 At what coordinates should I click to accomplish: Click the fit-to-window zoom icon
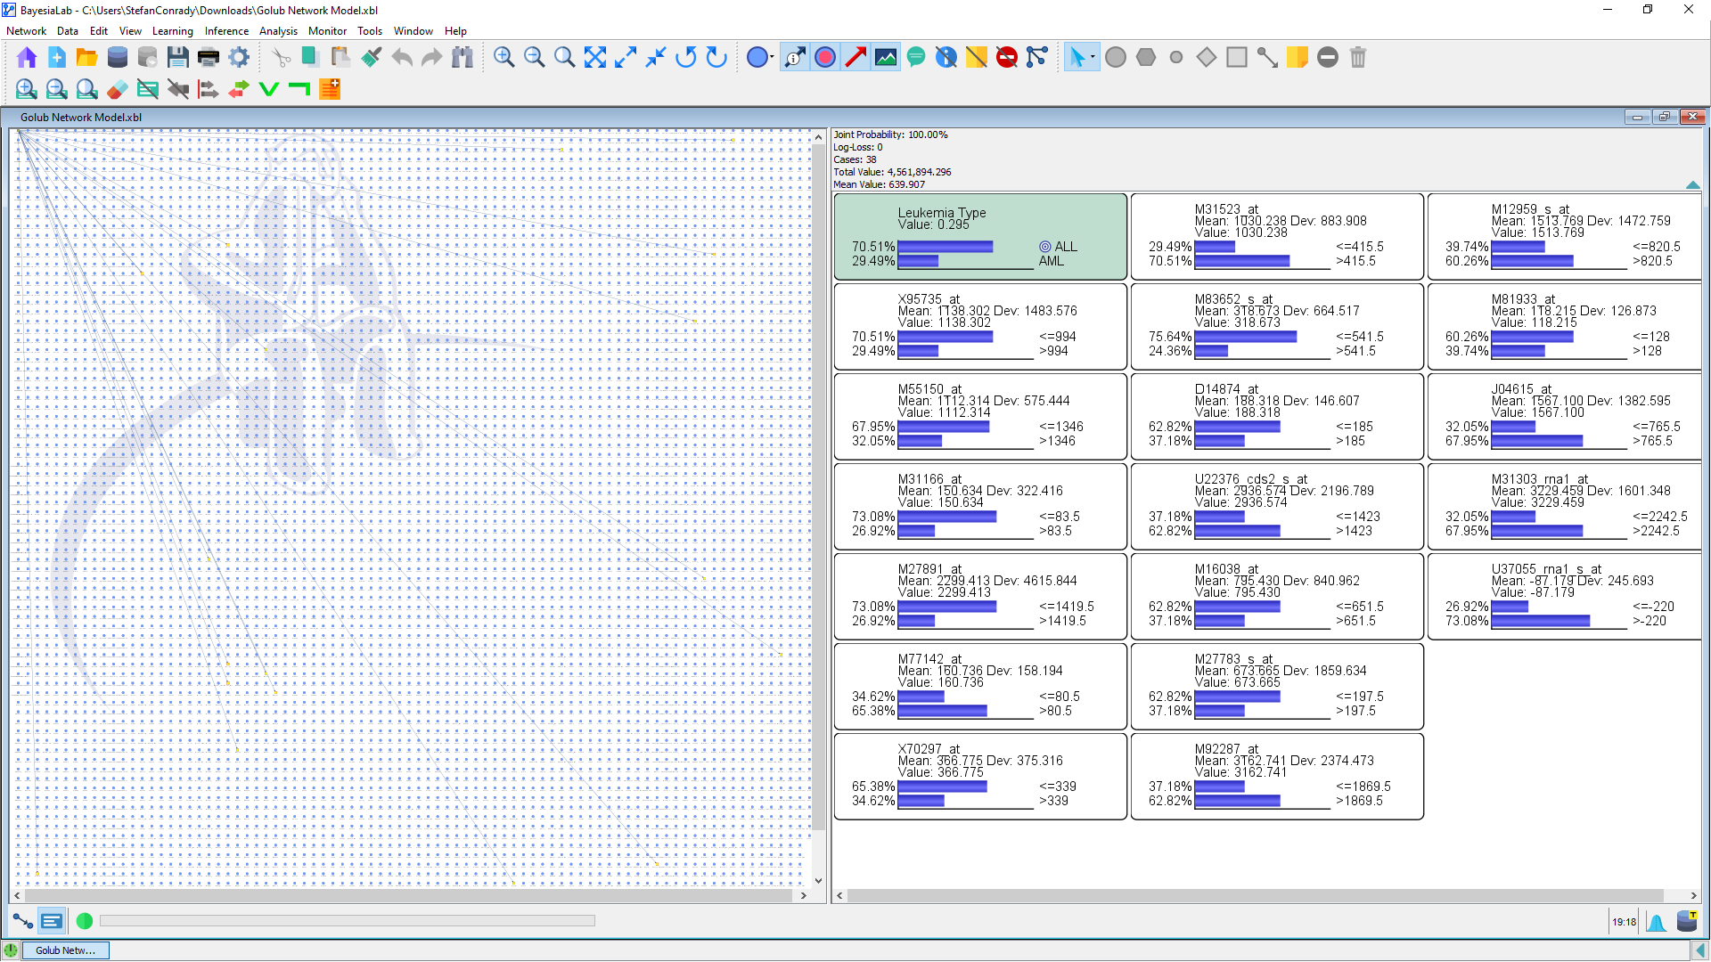tap(594, 58)
